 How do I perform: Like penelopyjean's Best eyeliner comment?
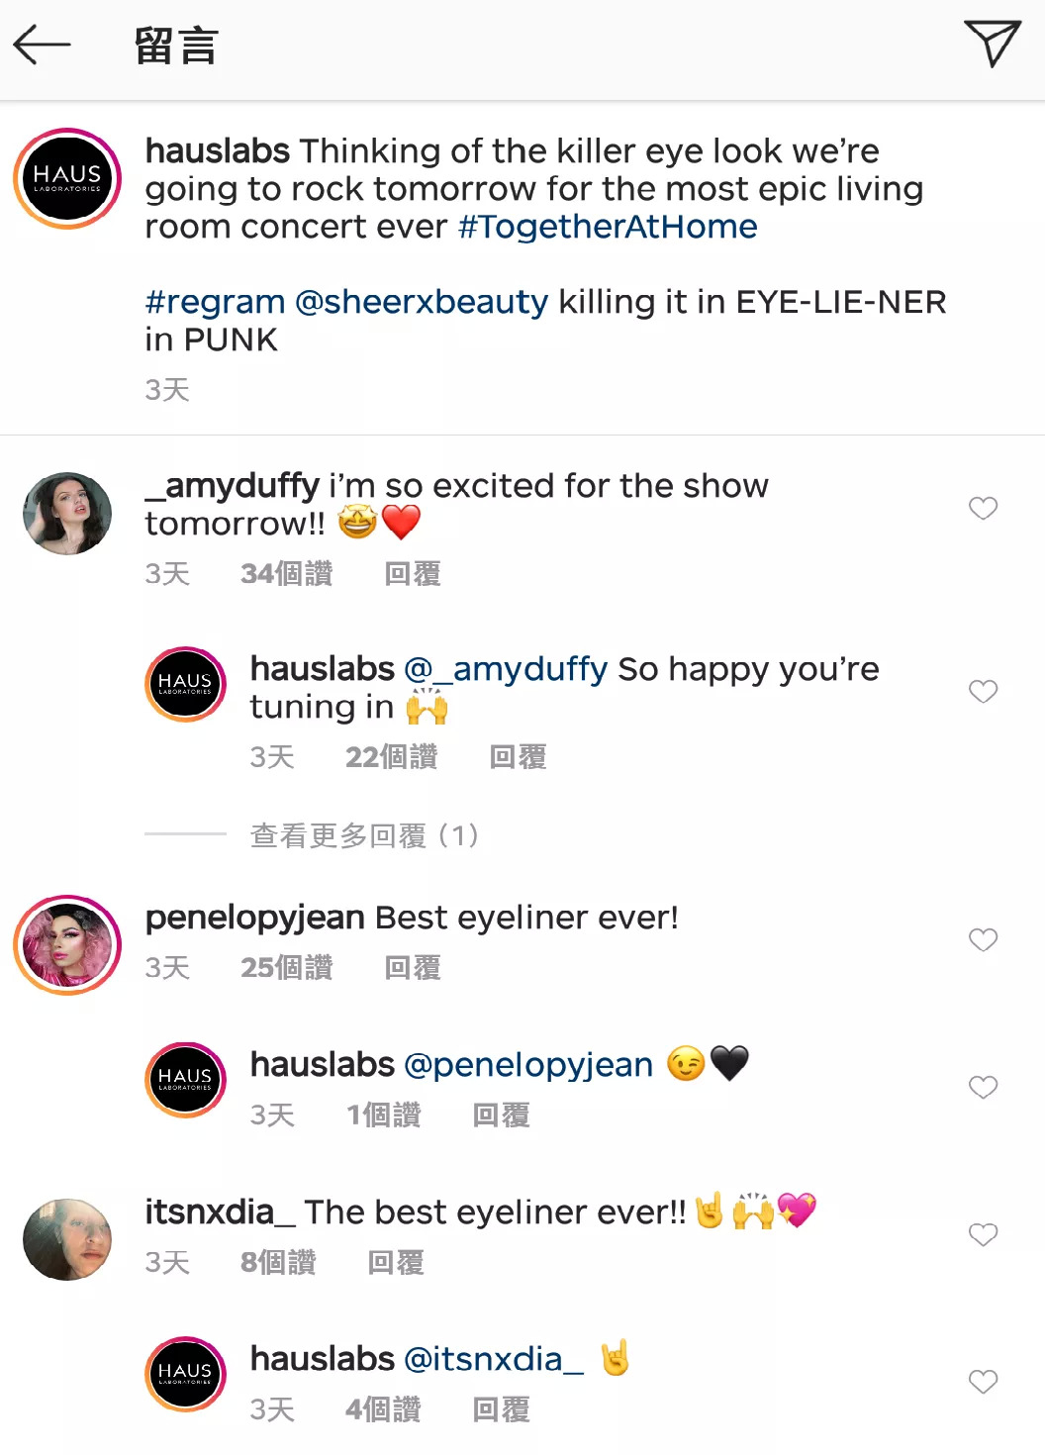983,940
